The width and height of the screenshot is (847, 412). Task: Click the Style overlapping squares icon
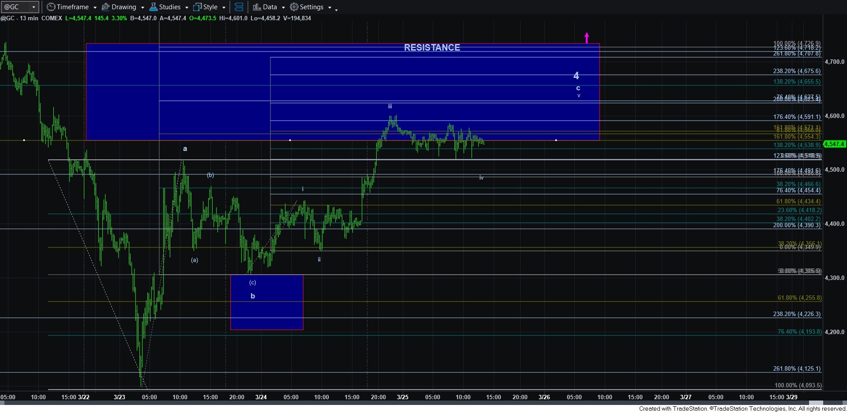coord(197,7)
